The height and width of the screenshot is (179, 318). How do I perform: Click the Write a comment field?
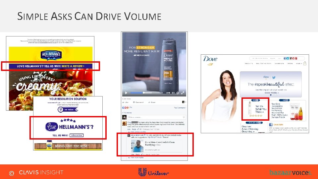(x=157, y=117)
